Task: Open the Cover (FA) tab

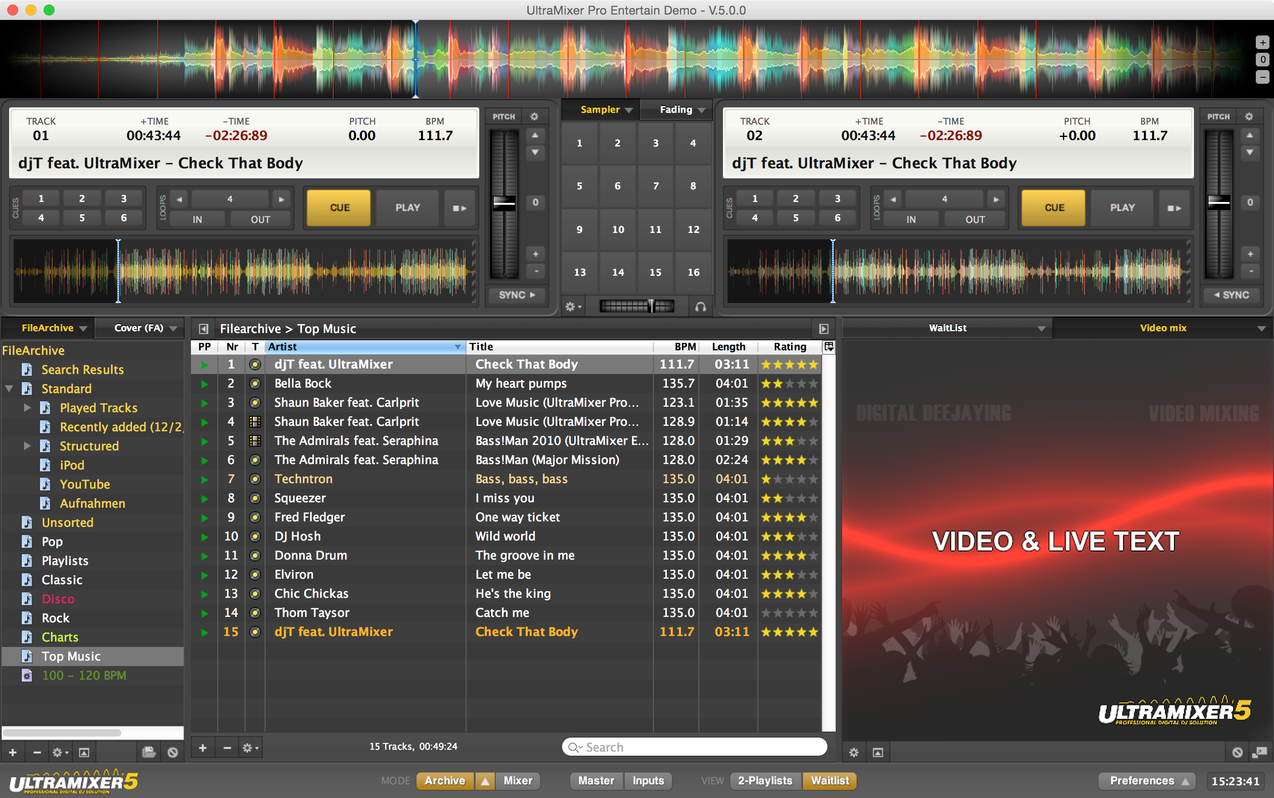Action: coord(139,328)
